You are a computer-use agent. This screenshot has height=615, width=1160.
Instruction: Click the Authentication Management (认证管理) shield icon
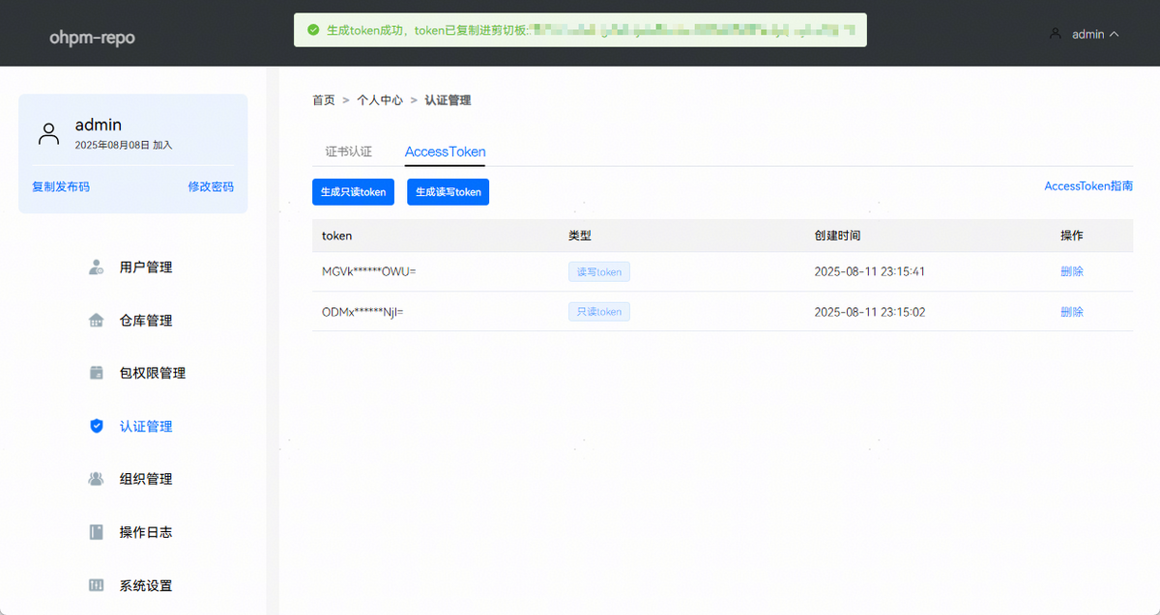tap(96, 426)
